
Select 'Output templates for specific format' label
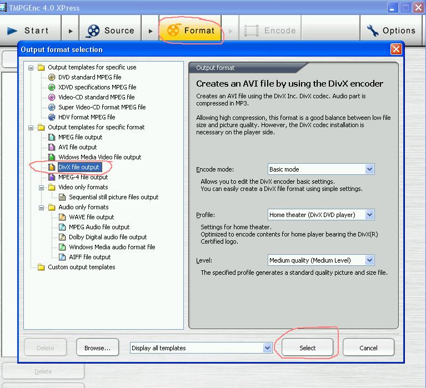96,127
